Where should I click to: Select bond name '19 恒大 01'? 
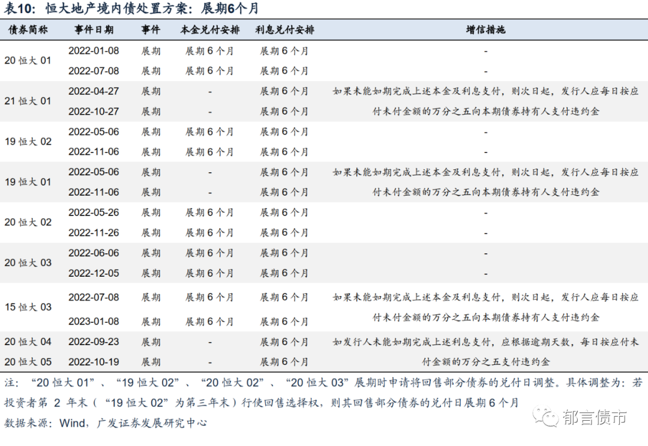click(x=28, y=182)
